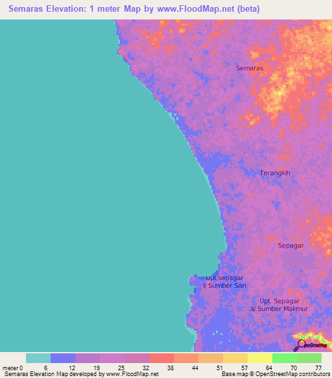The image size is (332, 378).
Task: Click the Upt.sepagar I/ Sumber Sari label
Action: click(224, 282)
